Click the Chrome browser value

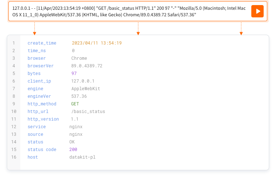(79, 58)
